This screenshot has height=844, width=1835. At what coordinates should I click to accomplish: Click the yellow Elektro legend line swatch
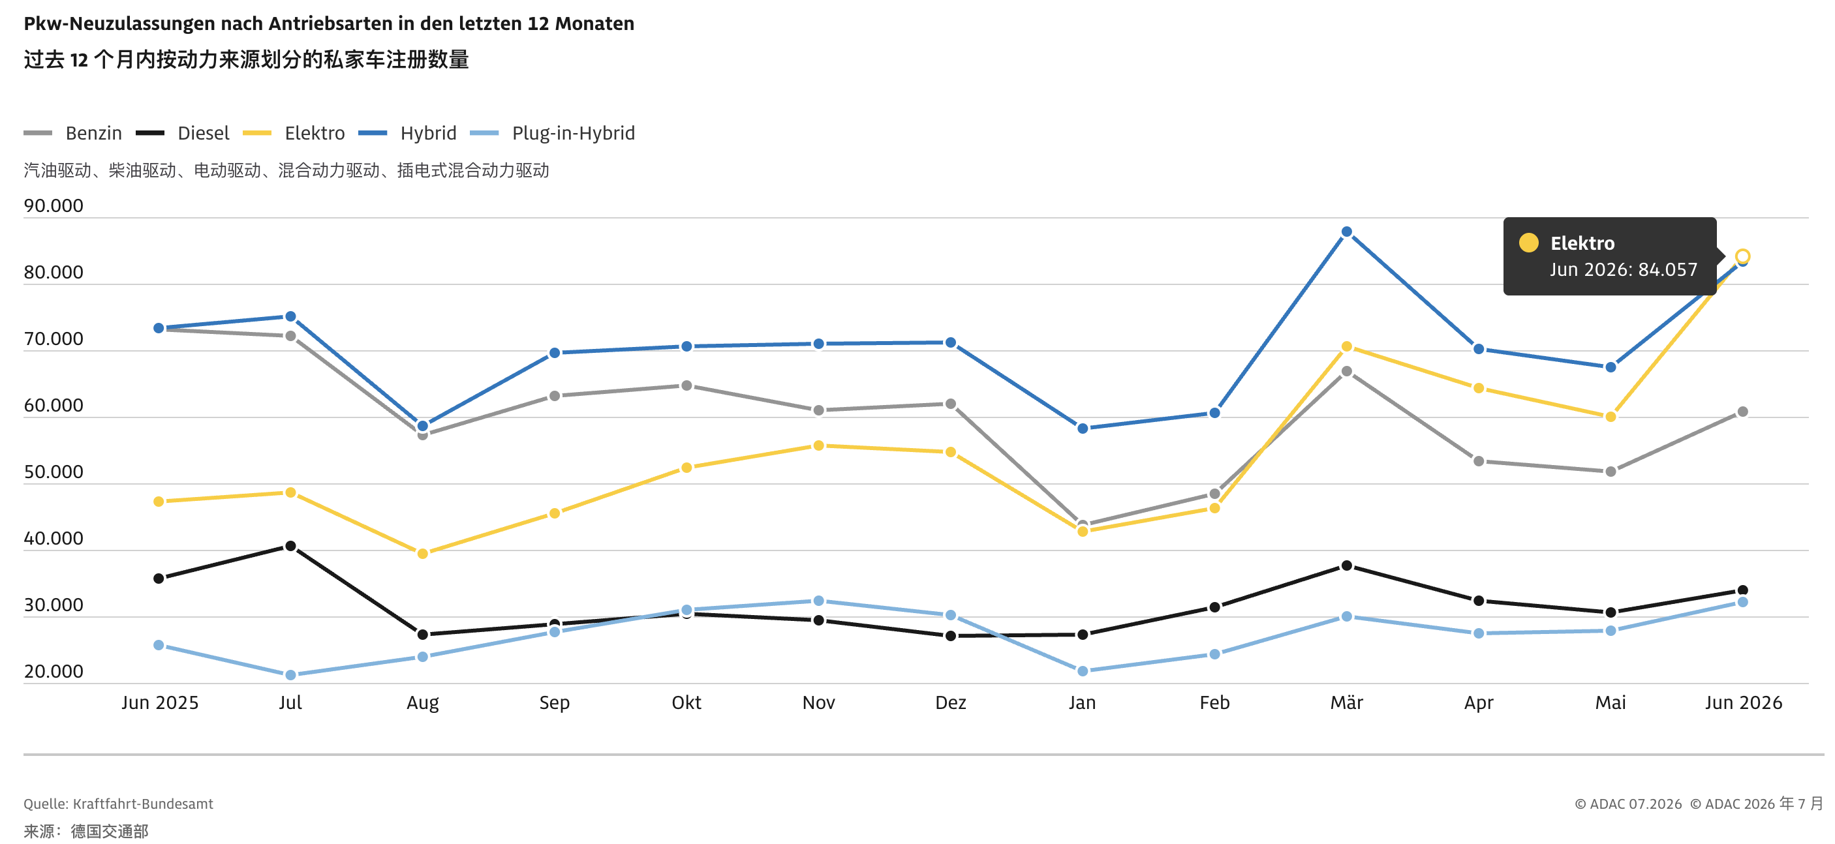257,133
